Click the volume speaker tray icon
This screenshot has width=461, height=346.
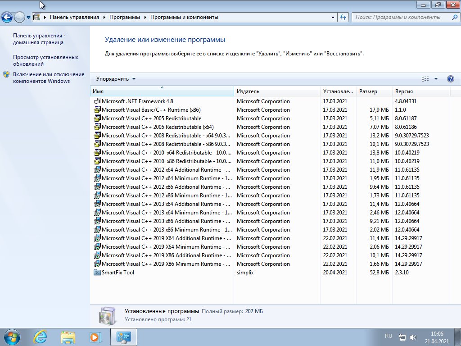tap(413, 337)
